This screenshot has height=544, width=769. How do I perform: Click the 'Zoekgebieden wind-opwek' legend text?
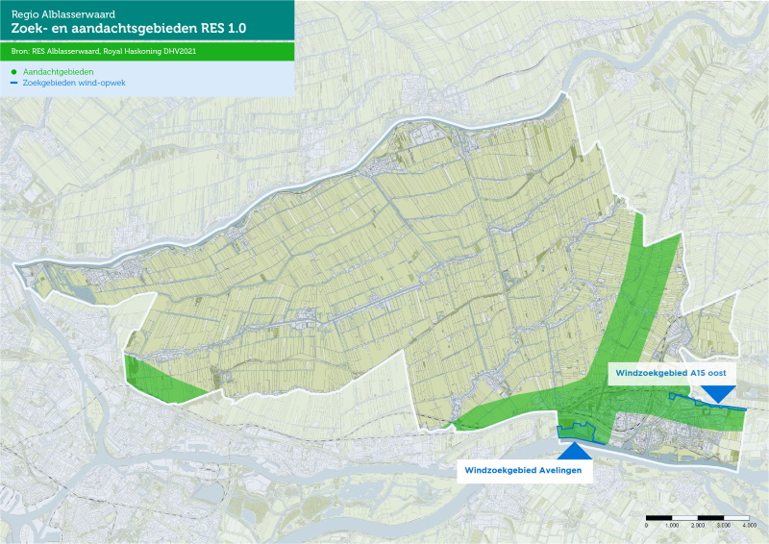point(74,83)
